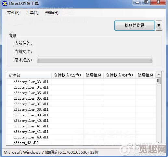Select d3dcompiler_35.dll row
The image size is (168, 157).
click(81, 93)
